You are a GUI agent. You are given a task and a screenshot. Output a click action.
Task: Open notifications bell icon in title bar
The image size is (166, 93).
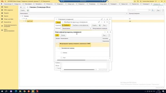(x=135, y=1)
